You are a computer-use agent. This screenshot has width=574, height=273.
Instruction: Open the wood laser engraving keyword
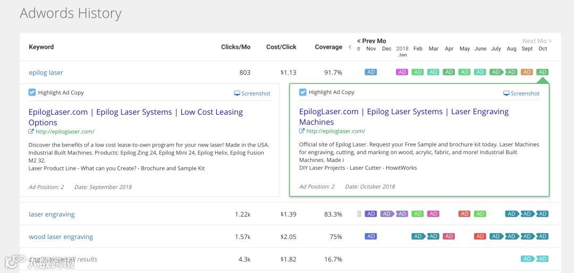pyautogui.click(x=61, y=237)
